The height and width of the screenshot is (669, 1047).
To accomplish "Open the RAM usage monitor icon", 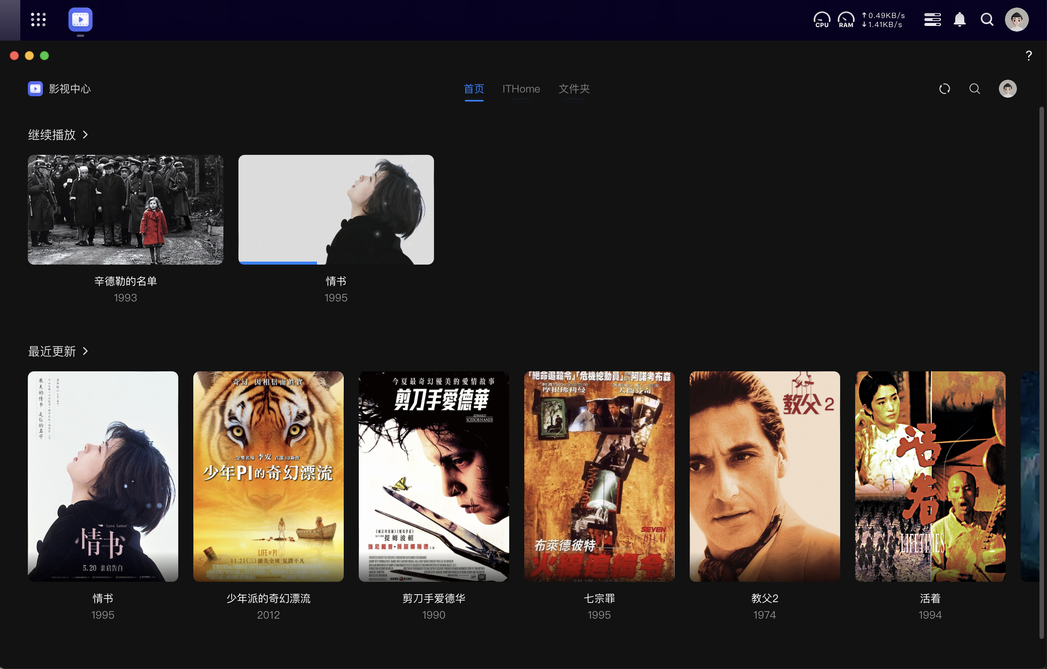I will pyautogui.click(x=846, y=20).
